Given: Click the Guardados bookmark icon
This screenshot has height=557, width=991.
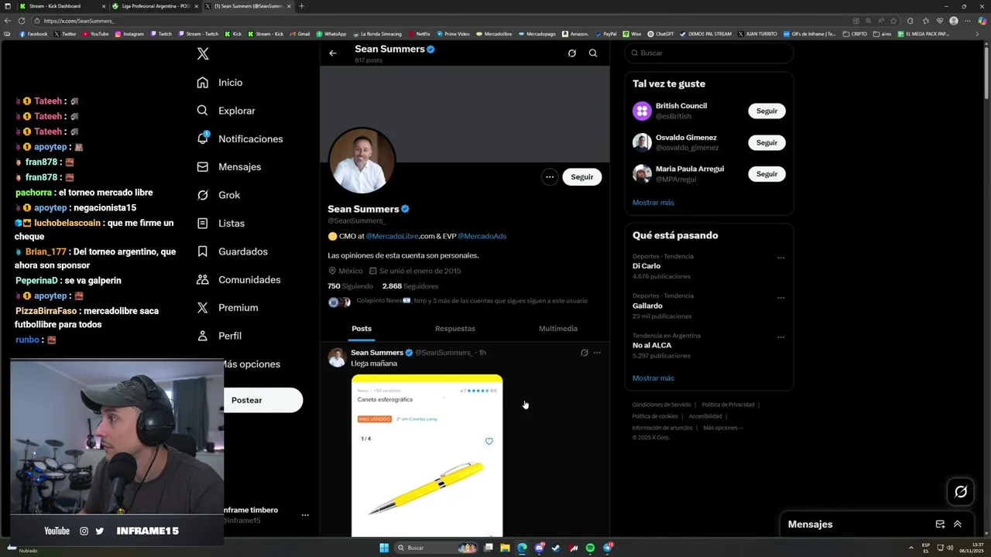Looking at the screenshot, I should 202,251.
